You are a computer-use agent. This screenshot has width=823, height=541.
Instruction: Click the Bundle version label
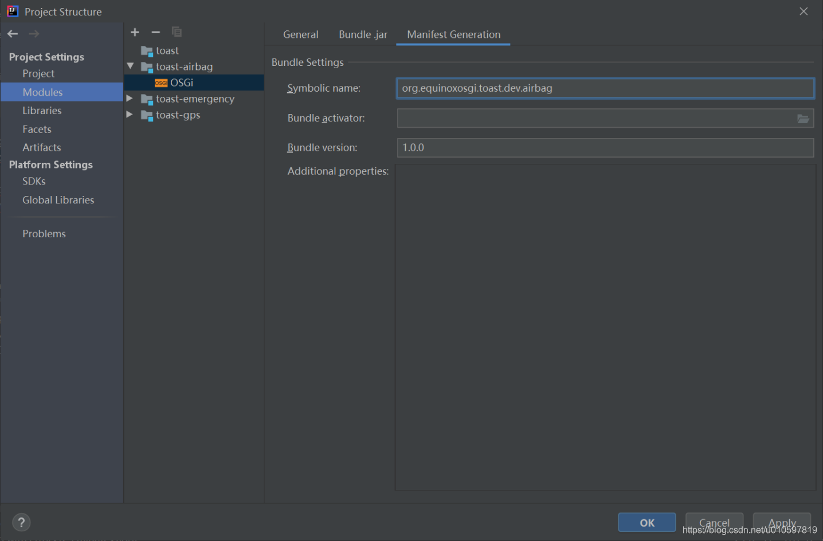pos(322,148)
